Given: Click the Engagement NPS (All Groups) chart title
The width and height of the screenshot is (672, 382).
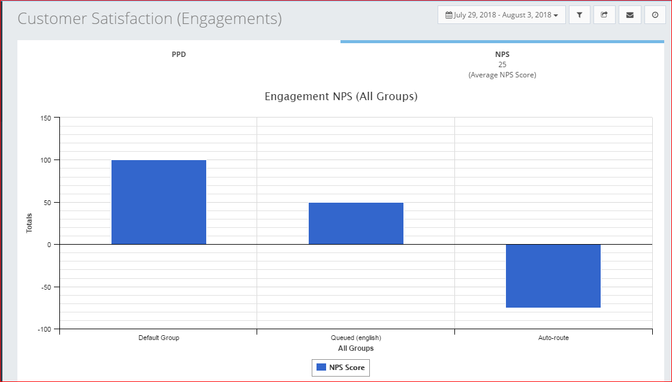Looking at the screenshot, I should 341,97.
